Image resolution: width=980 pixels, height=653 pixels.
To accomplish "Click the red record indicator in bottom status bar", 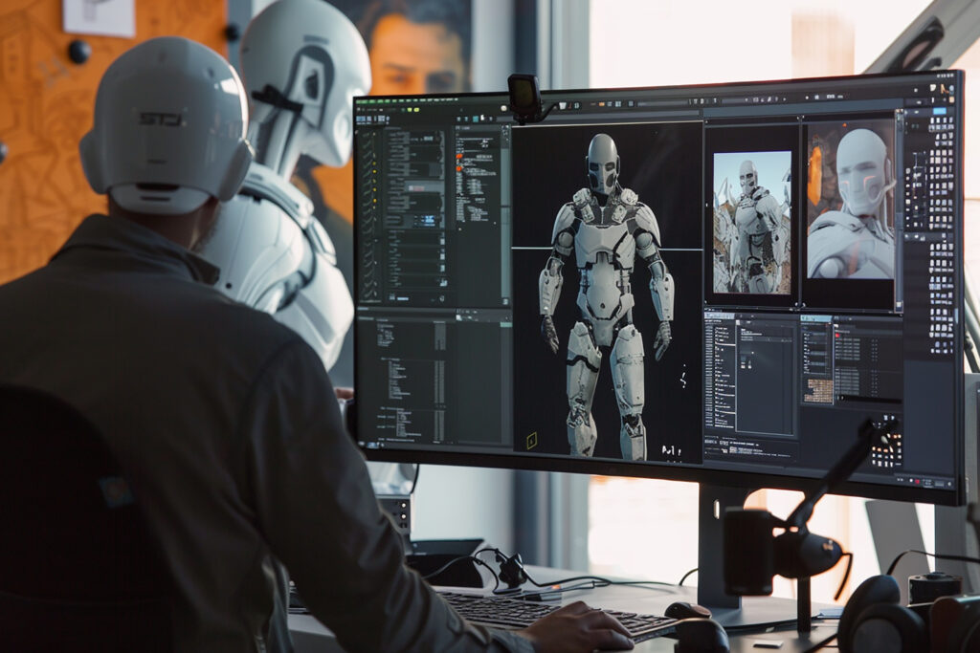I will pos(918,481).
